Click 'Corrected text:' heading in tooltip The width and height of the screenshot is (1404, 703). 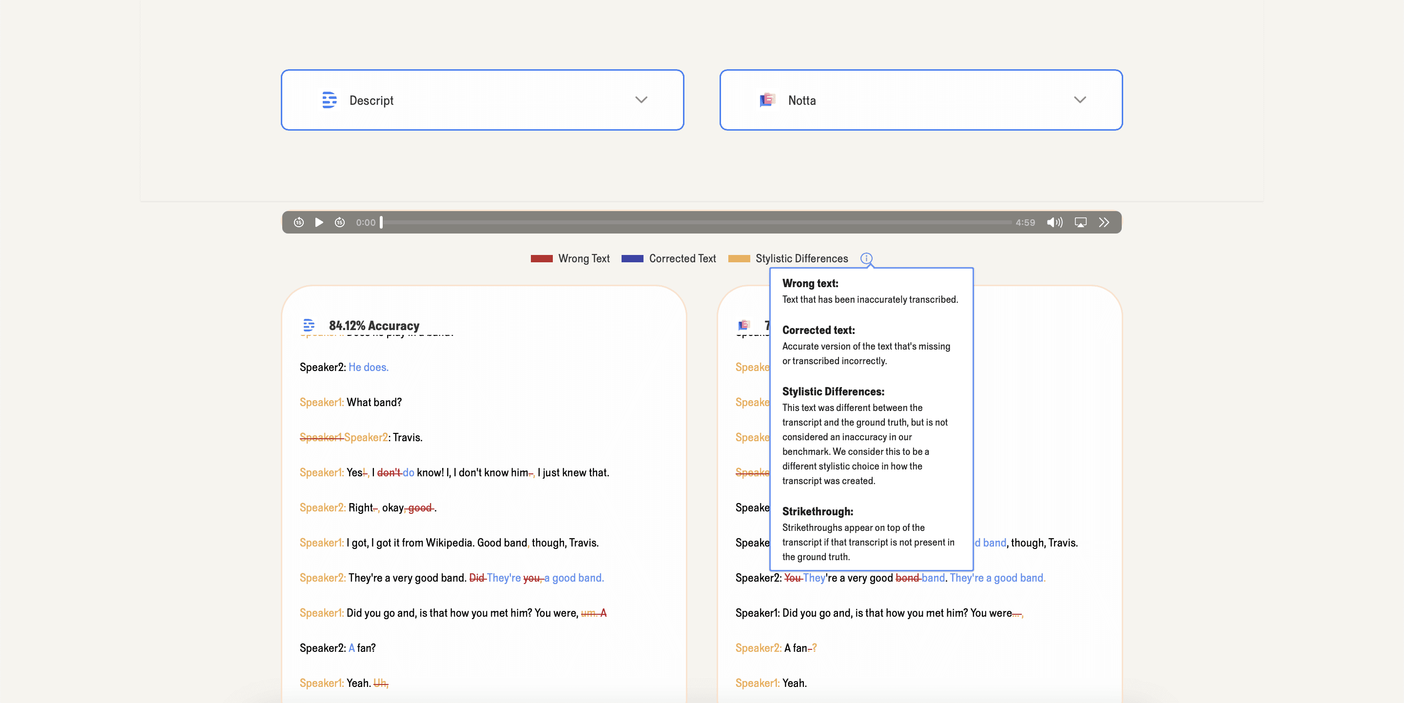[818, 330]
